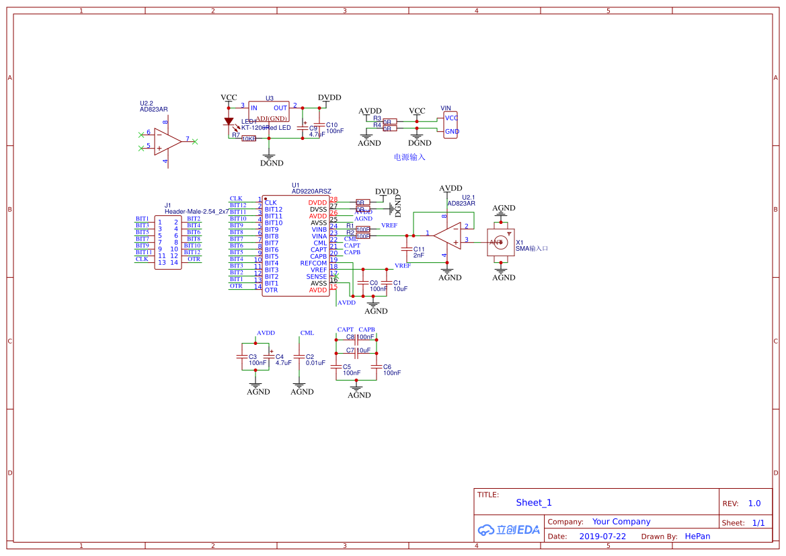Click the C2 capacitor symbol
This screenshot has height=556, width=786.
(299, 356)
